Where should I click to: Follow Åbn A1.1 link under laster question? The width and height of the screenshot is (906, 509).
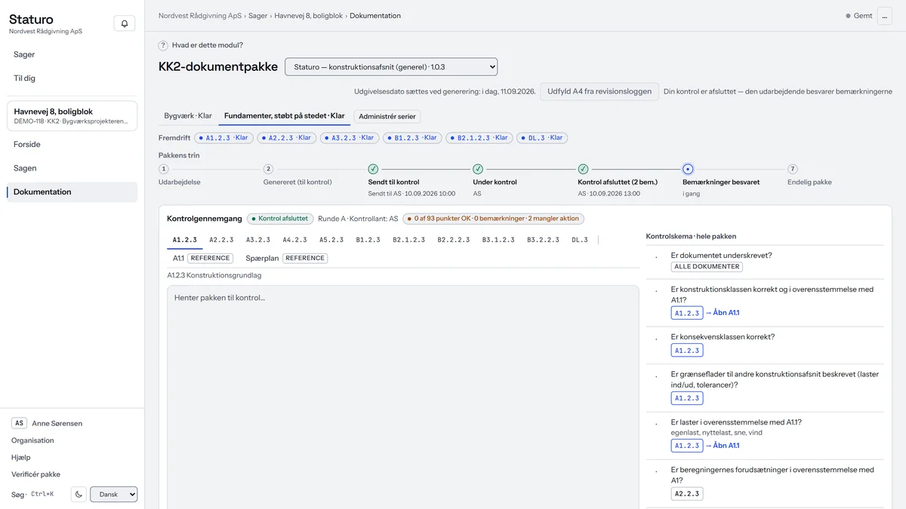pos(723,446)
